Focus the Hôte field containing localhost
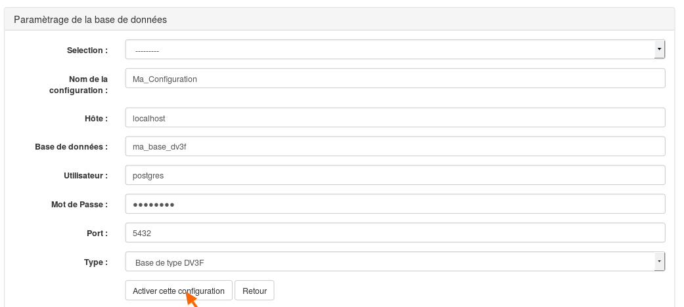 (395, 117)
